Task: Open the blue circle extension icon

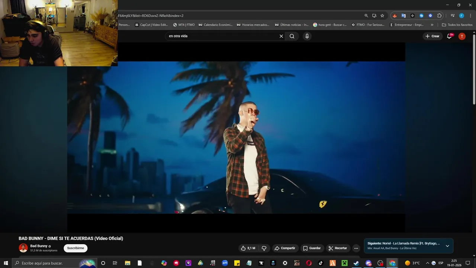Action: tap(430, 16)
